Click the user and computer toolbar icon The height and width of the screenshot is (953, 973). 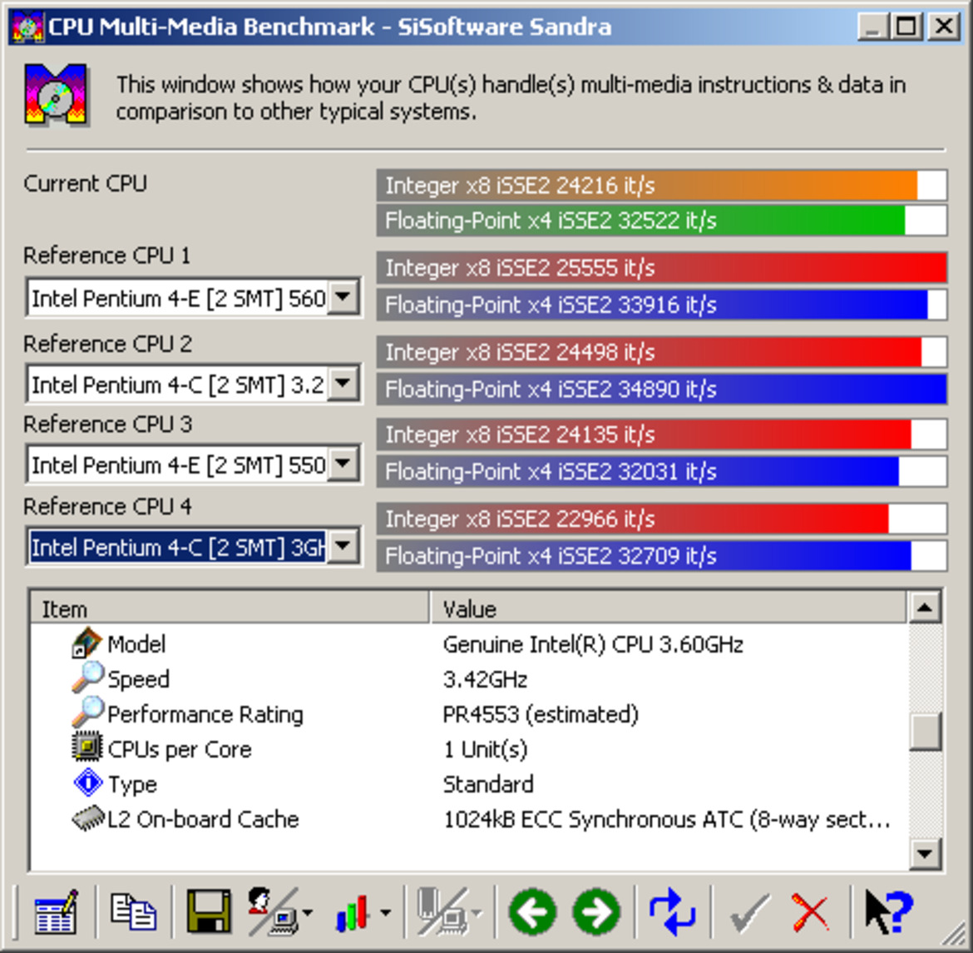tap(272, 911)
